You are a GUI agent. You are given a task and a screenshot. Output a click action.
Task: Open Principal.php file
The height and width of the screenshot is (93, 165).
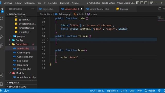pyautogui.click(x=24, y=69)
